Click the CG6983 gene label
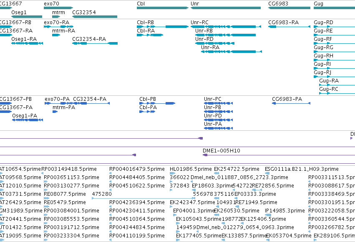355x242 pixels. tap(278, 4)
